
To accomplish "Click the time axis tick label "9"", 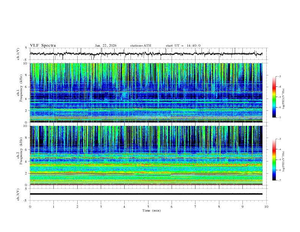I will pyautogui.click(x=242, y=207).
